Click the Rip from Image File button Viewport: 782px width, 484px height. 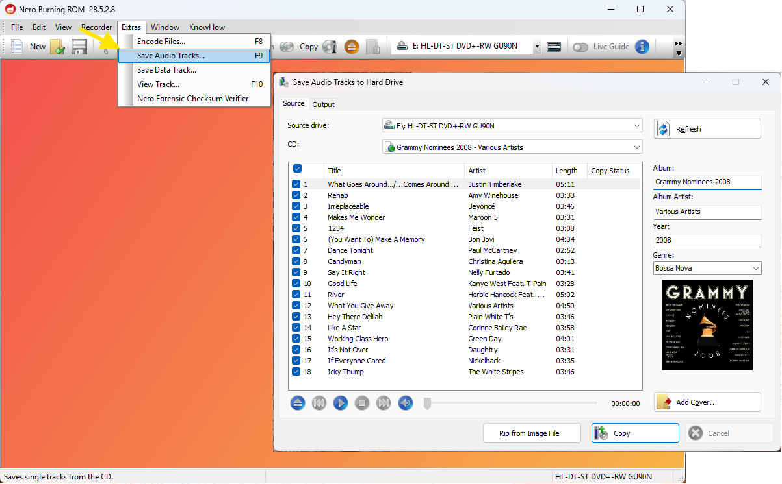(530, 433)
